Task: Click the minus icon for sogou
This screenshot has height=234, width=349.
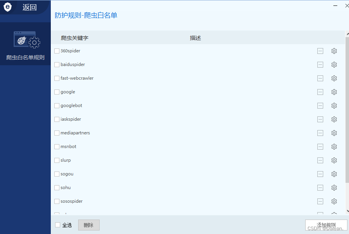Action: pyautogui.click(x=320, y=174)
